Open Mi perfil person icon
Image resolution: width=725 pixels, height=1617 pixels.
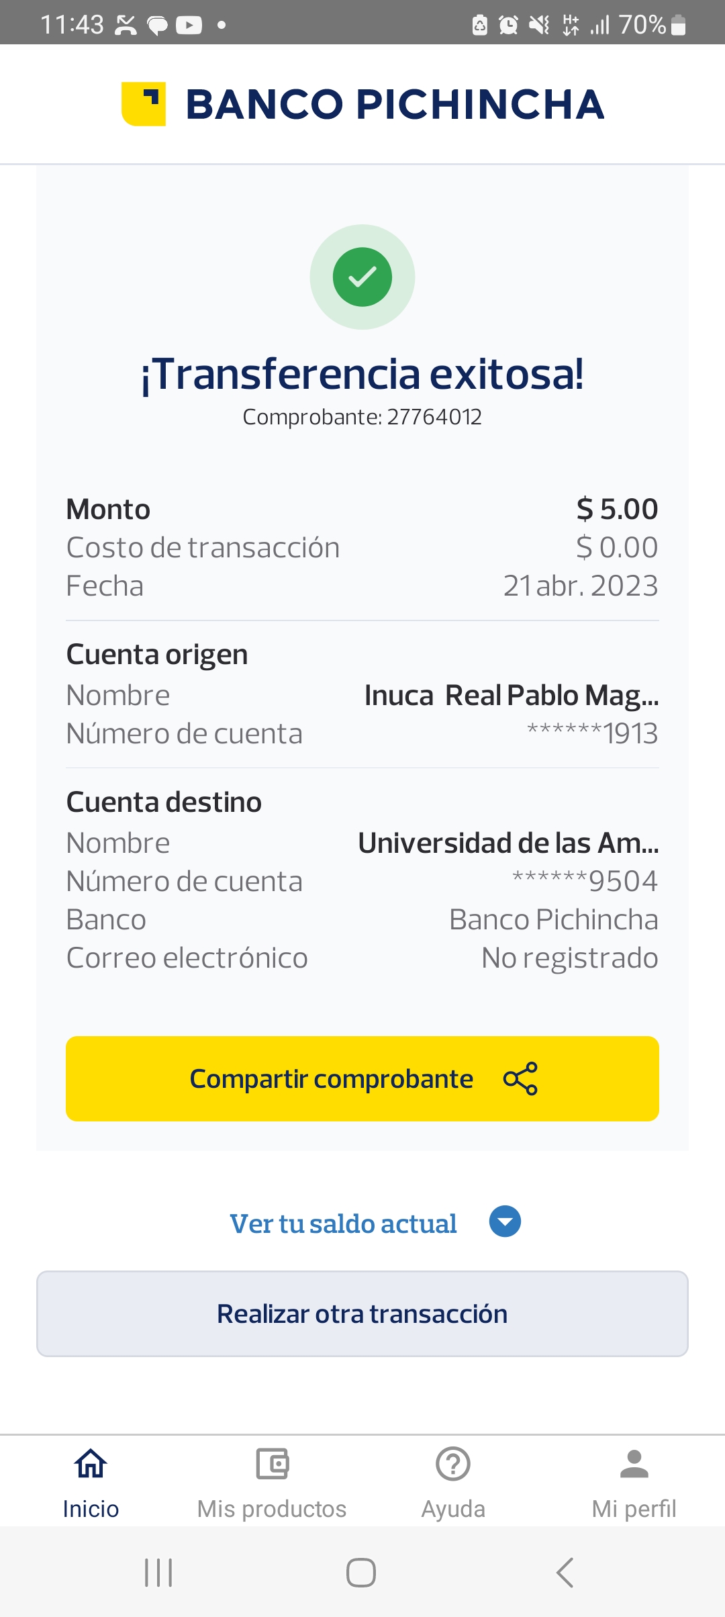coord(634,1464)
